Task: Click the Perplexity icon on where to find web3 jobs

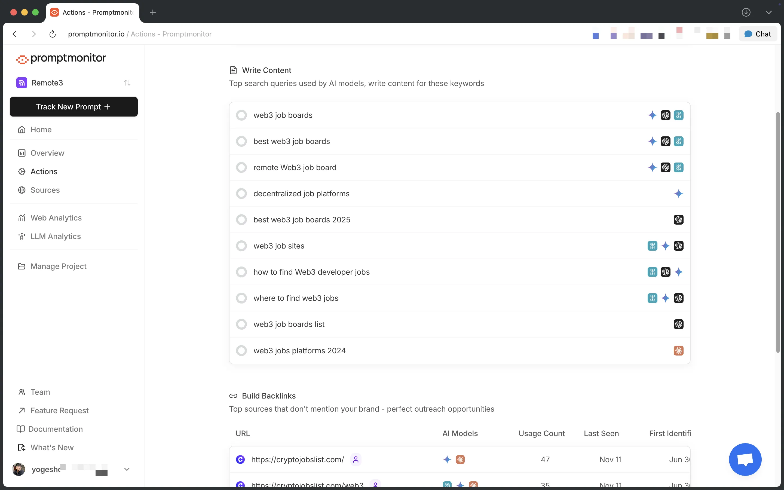Action: click(653, 298)
